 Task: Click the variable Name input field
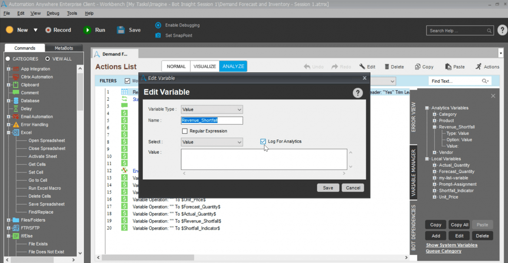tap(212, 121)
